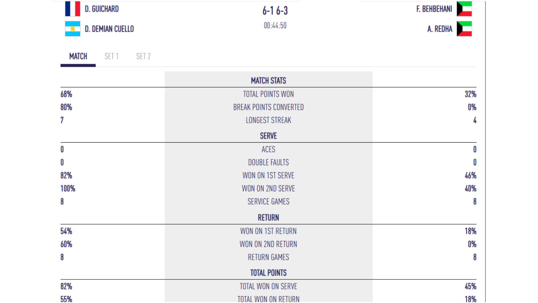Click the MATCH STATS section header
The image size is (538, 303).
[x=268, y=81]
